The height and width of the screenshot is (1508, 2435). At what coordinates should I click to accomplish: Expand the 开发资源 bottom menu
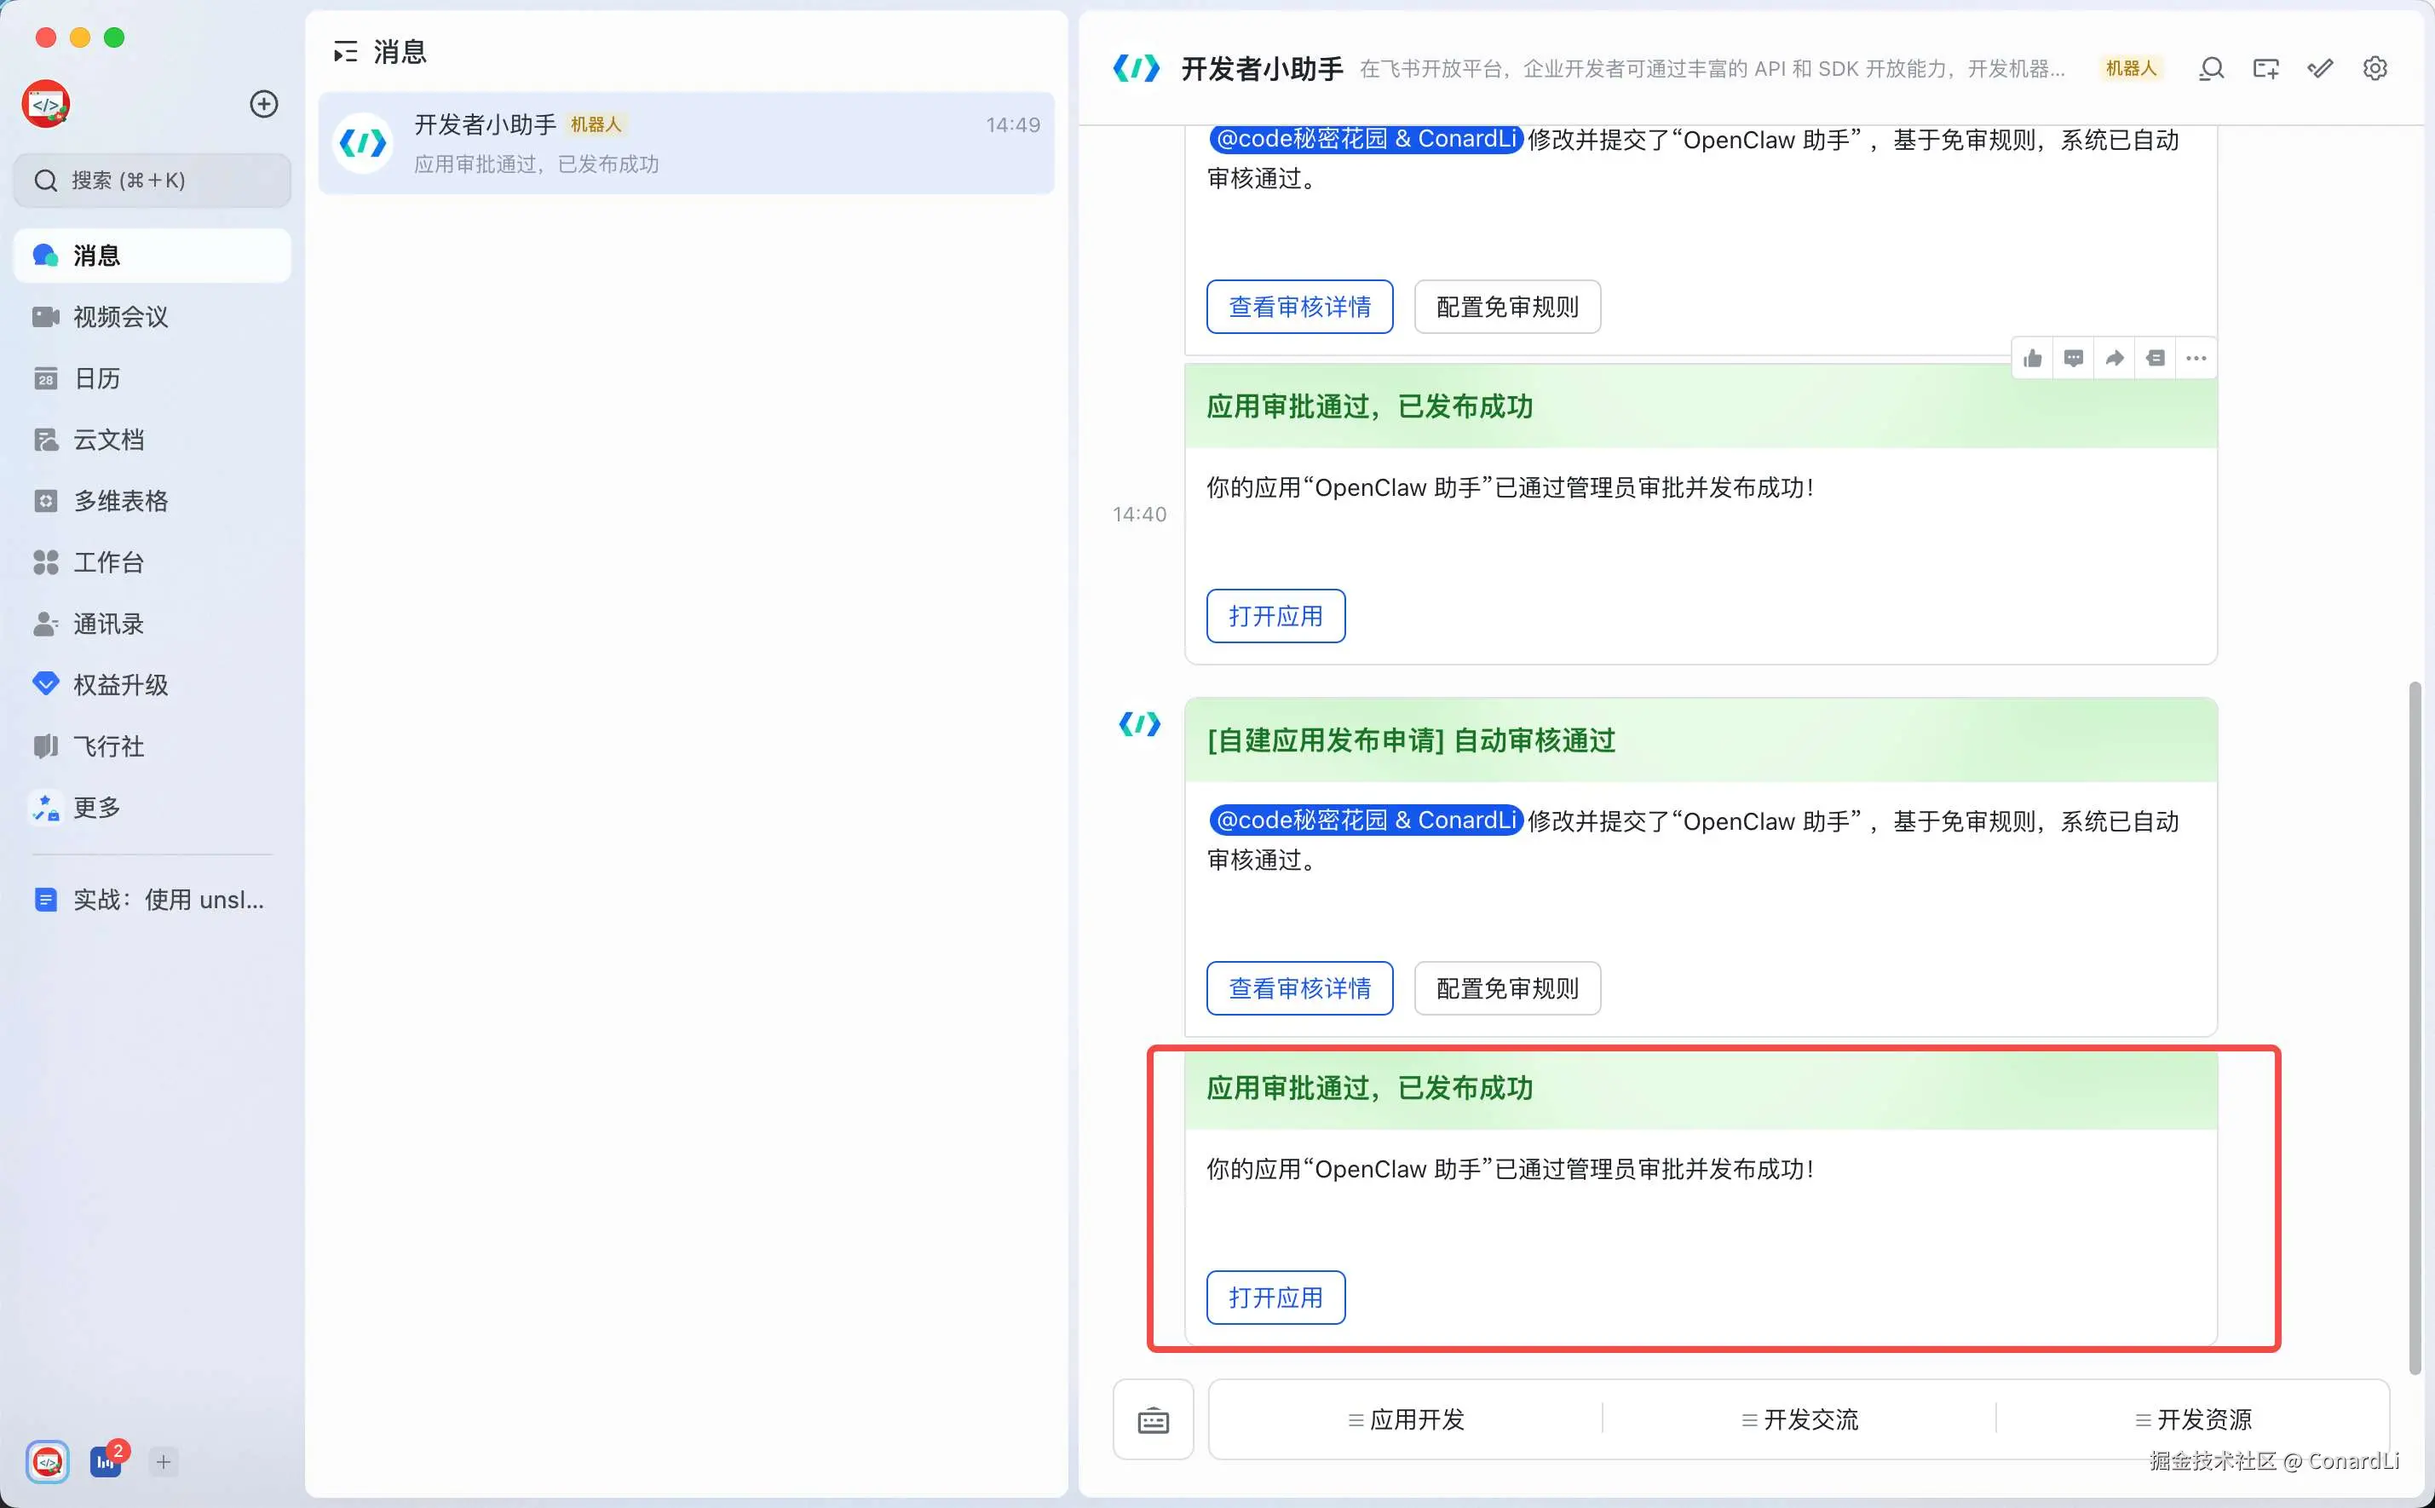point(2193,1419)
